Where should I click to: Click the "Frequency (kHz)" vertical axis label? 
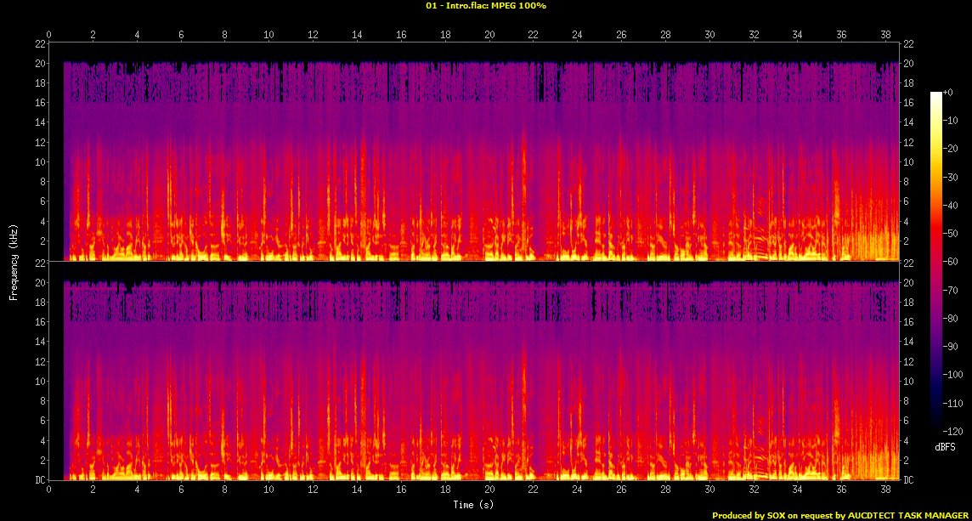[x=14, y=260]
